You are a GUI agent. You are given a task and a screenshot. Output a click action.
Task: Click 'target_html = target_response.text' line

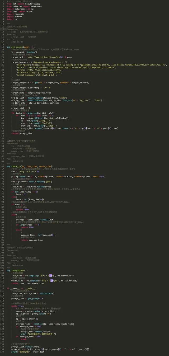point(31,93)
